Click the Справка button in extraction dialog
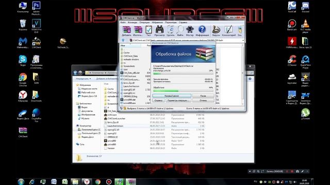330x185 pixels. click(158, 101)
